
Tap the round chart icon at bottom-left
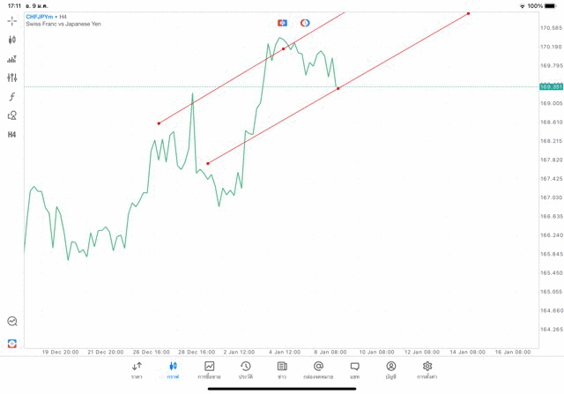pyautogui.click(x=12, y=322)
